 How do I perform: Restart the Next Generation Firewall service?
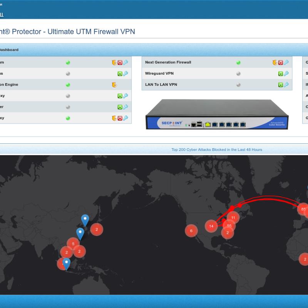click(275, 62)
